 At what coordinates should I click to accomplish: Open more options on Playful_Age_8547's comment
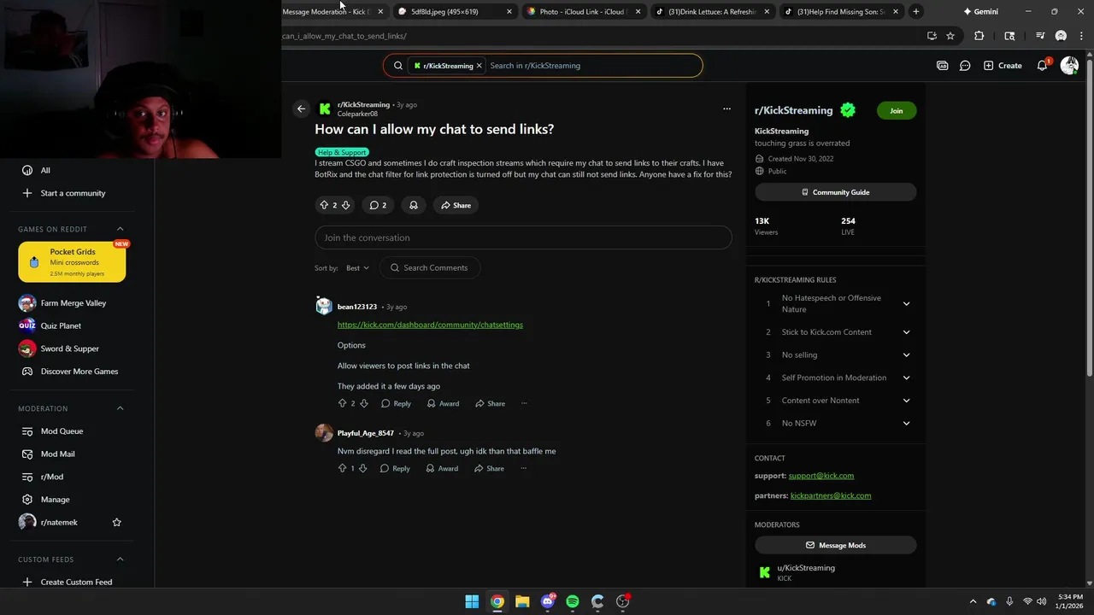523,468
